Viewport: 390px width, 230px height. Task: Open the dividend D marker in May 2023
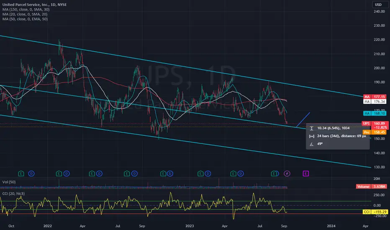pos(241,174)
